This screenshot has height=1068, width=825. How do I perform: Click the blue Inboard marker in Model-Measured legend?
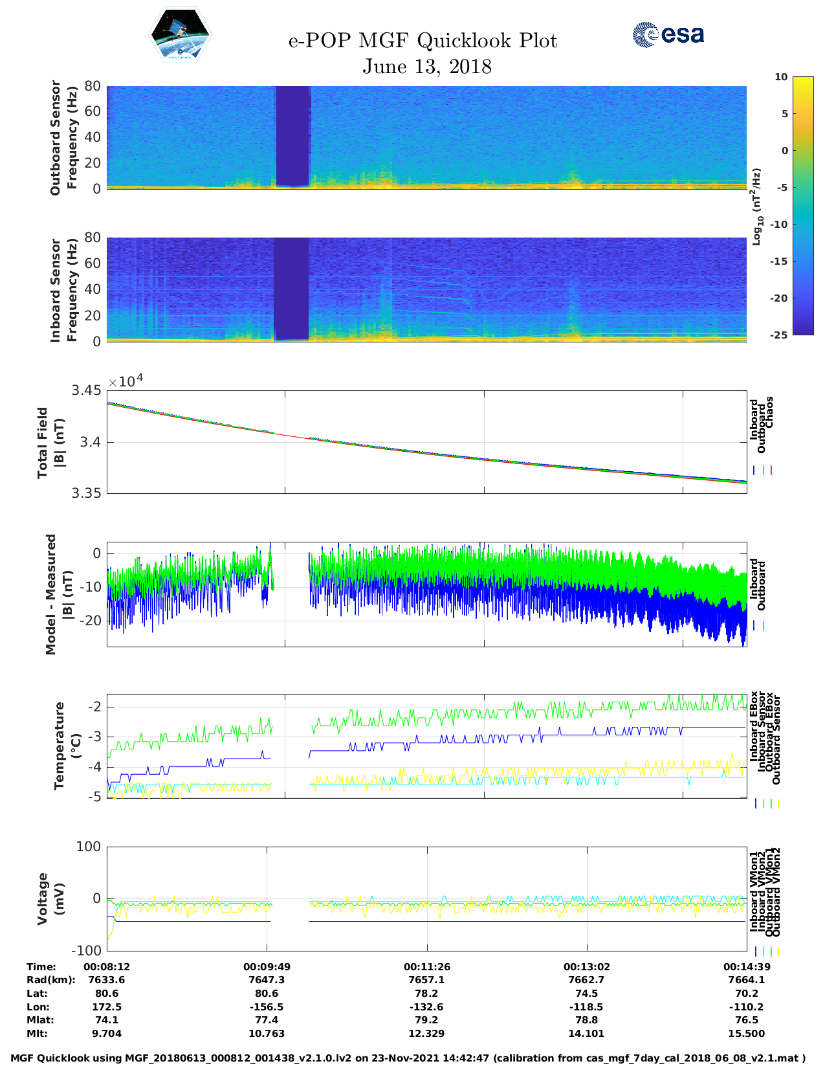pyautogui.click(x=754, y=626)
